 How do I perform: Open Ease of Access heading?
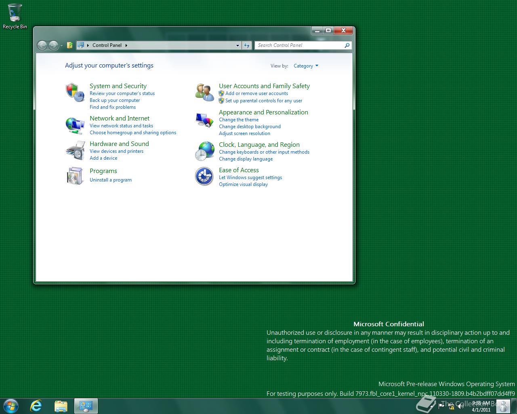[239, 170]
